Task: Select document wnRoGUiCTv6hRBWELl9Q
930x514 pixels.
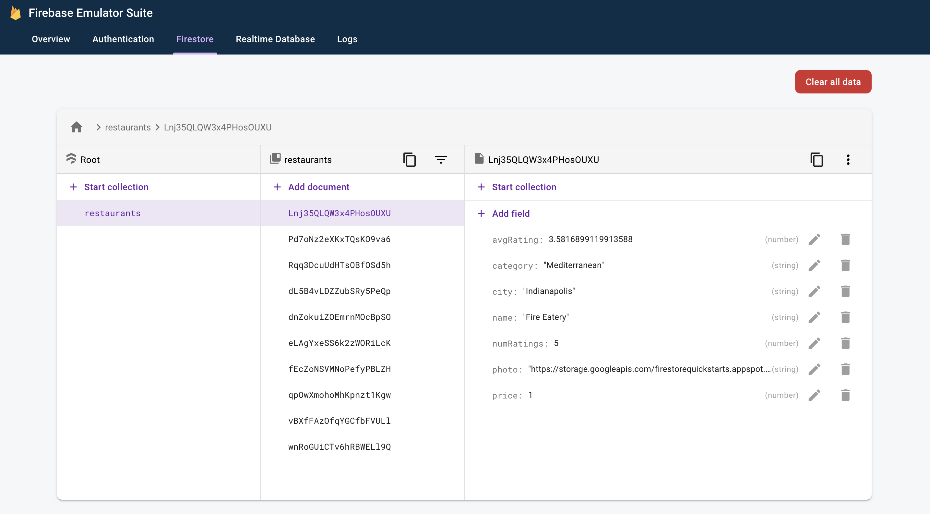Action: 339,446
